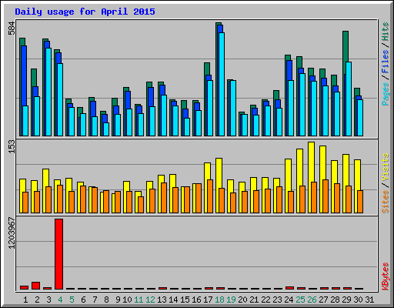Click green weekend day label "25"
394x308 pixels.
click(300, 300)
